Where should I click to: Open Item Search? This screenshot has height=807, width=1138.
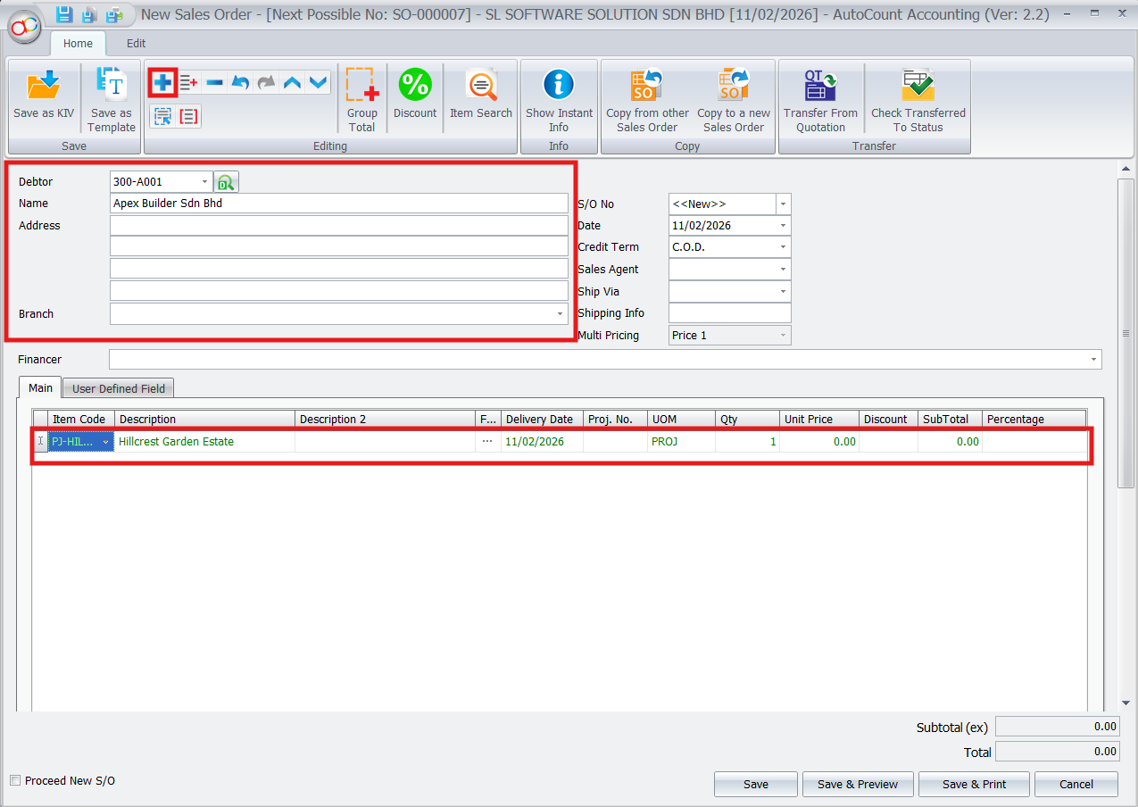tap(480, 87)
